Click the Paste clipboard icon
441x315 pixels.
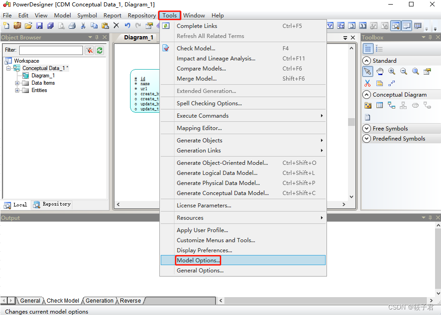105,26
